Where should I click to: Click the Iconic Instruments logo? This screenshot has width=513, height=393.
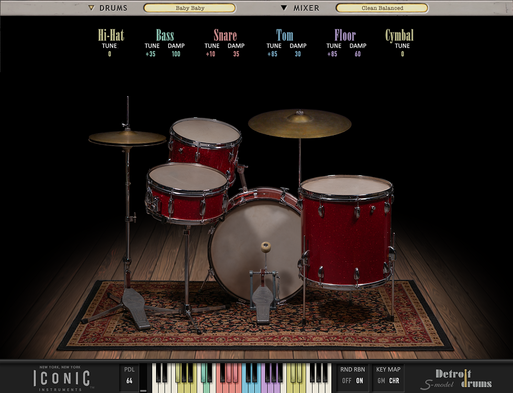pyautogui.click(x=63, y=378)
